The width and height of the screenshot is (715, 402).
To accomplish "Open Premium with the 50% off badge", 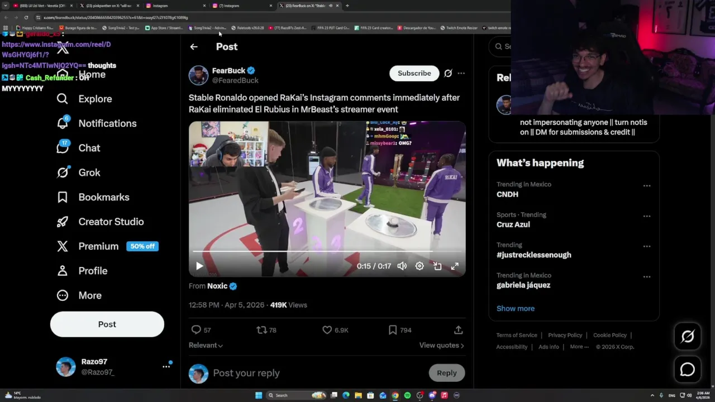I will pyautogui.click(x=107, y=246).
